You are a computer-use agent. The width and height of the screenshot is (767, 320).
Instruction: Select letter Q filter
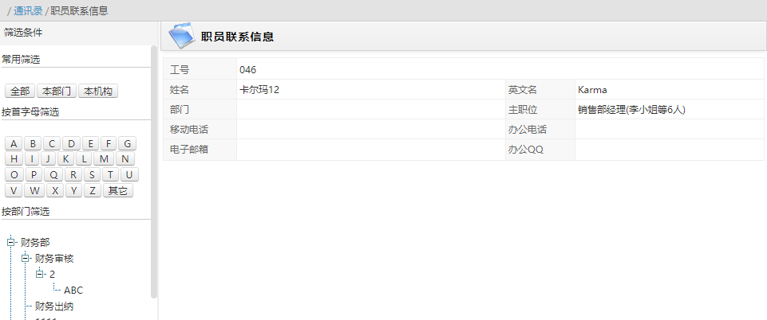pyautogui.click(x=53, y=174)
